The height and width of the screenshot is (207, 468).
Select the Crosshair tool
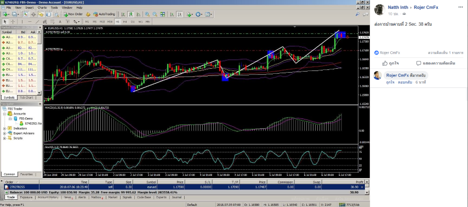coord(13,22)
